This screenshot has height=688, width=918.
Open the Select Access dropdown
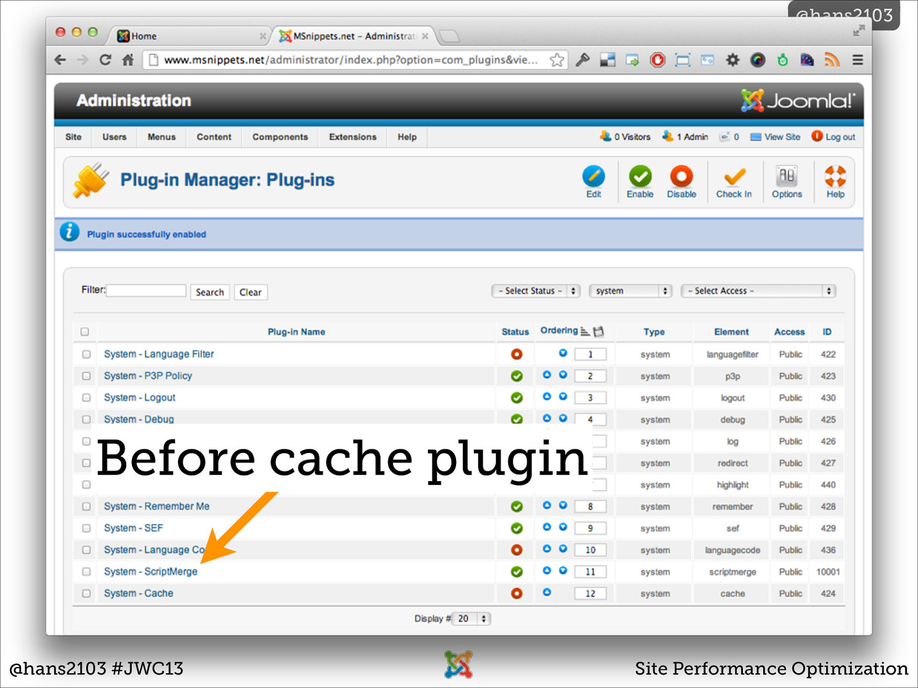pyautogui.click(x=758, y=291)
